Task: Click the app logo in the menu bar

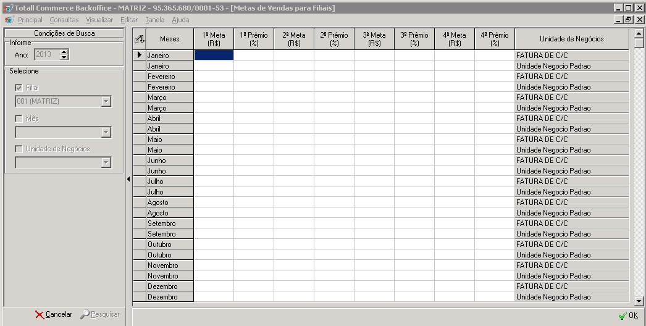Action: 9,20
